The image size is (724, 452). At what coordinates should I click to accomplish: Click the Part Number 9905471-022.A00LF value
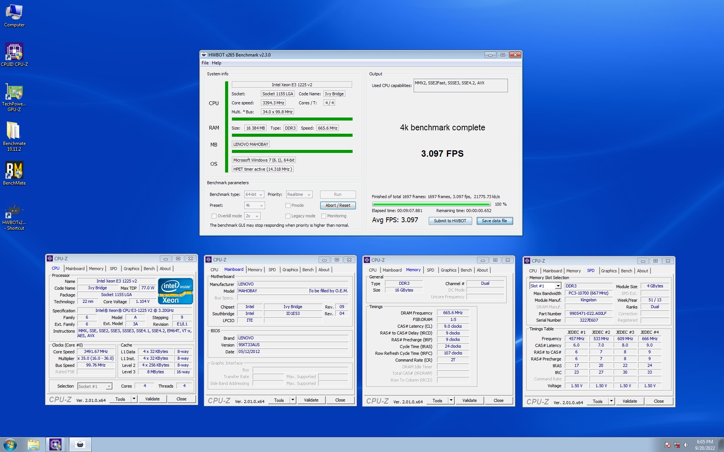[588, 314]
